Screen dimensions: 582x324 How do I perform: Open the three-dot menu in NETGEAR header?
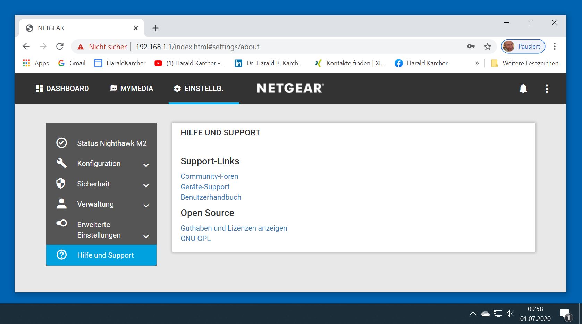[547, 89]
